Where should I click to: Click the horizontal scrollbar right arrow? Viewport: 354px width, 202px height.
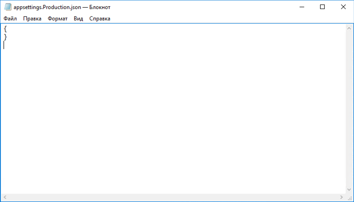(342, 197)
